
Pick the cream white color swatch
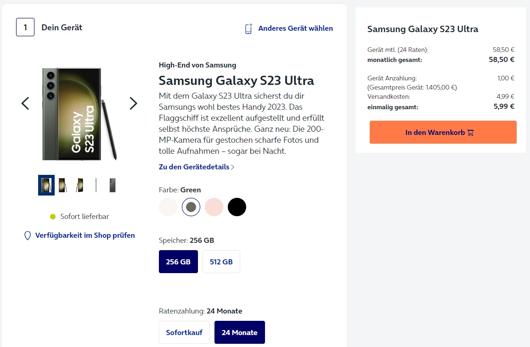[x=168, y=207]
